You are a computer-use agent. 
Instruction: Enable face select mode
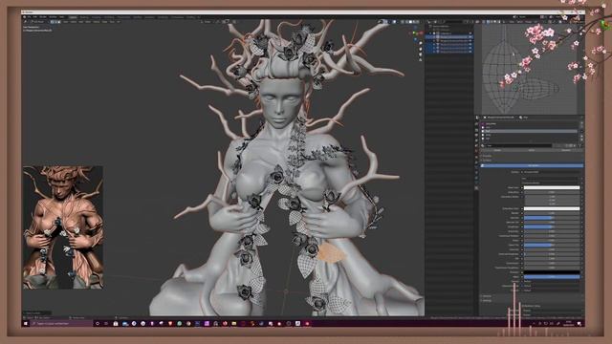point(59,22)
